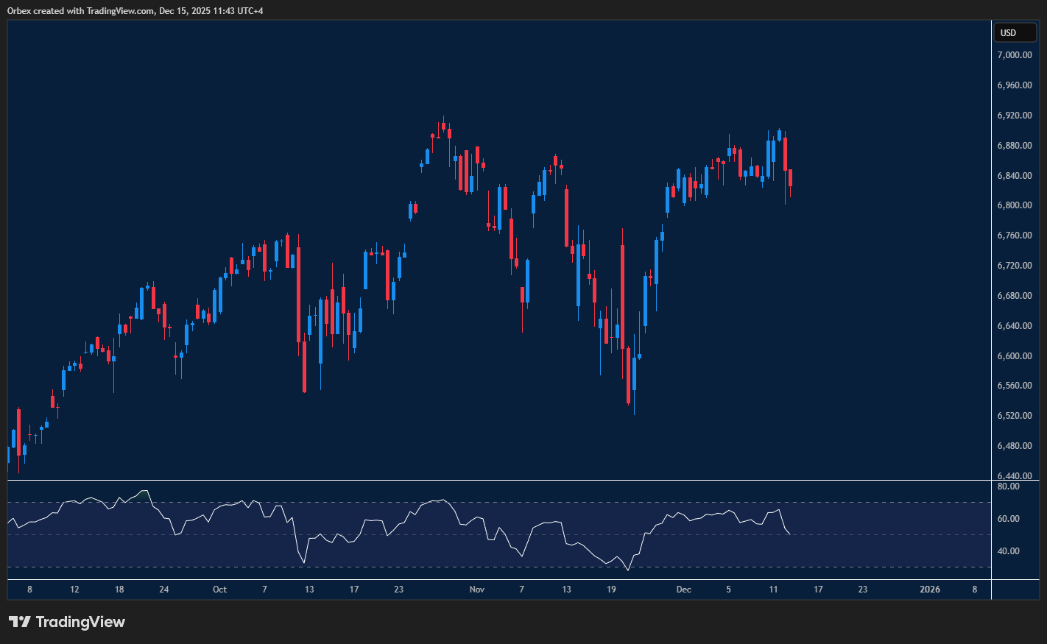Viewport: 1047px width, 644px height.
Task: Click the 7,000.00 price axis label
Action: (1014, 55)
